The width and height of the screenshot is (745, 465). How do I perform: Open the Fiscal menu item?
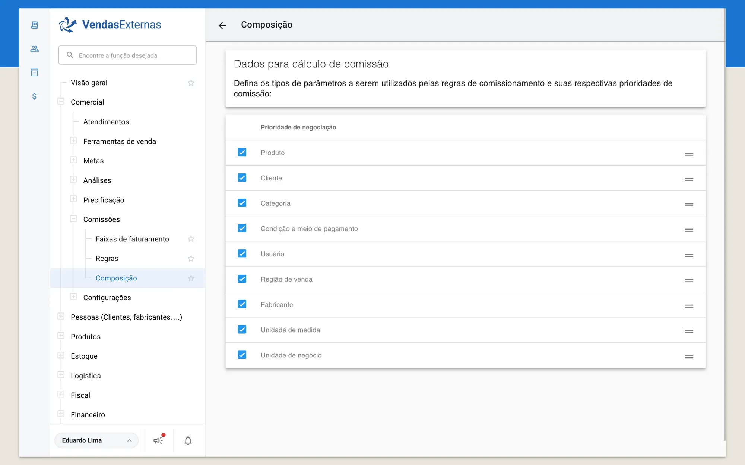click(80, 395)
